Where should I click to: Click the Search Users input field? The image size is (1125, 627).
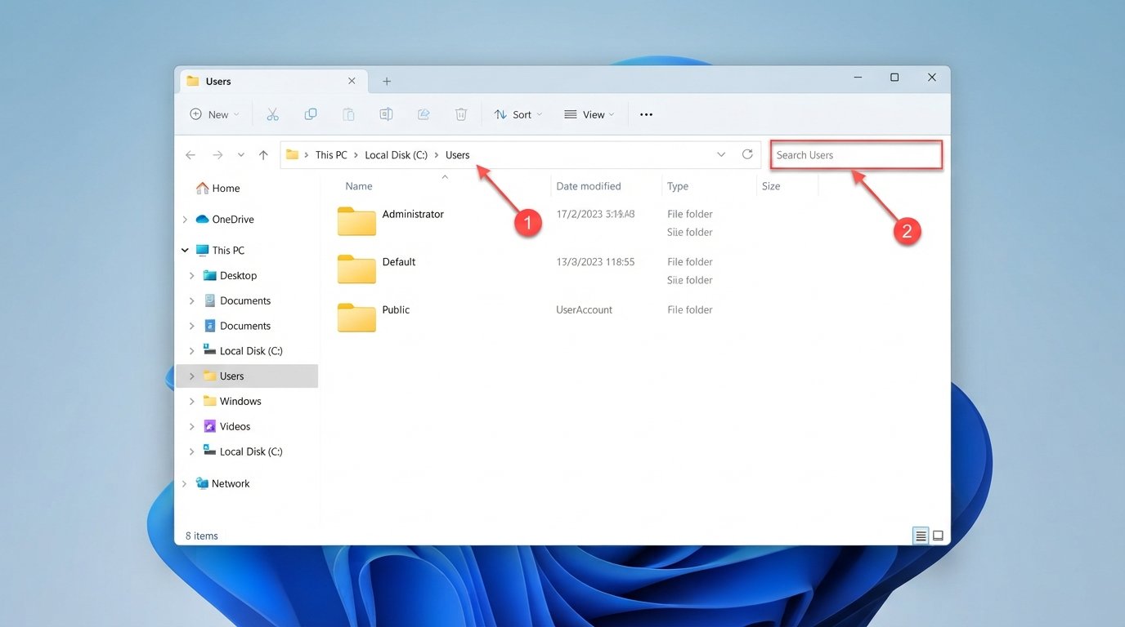[857, 155]
